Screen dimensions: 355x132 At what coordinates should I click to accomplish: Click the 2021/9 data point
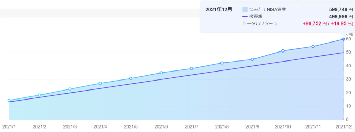point(252,59)
